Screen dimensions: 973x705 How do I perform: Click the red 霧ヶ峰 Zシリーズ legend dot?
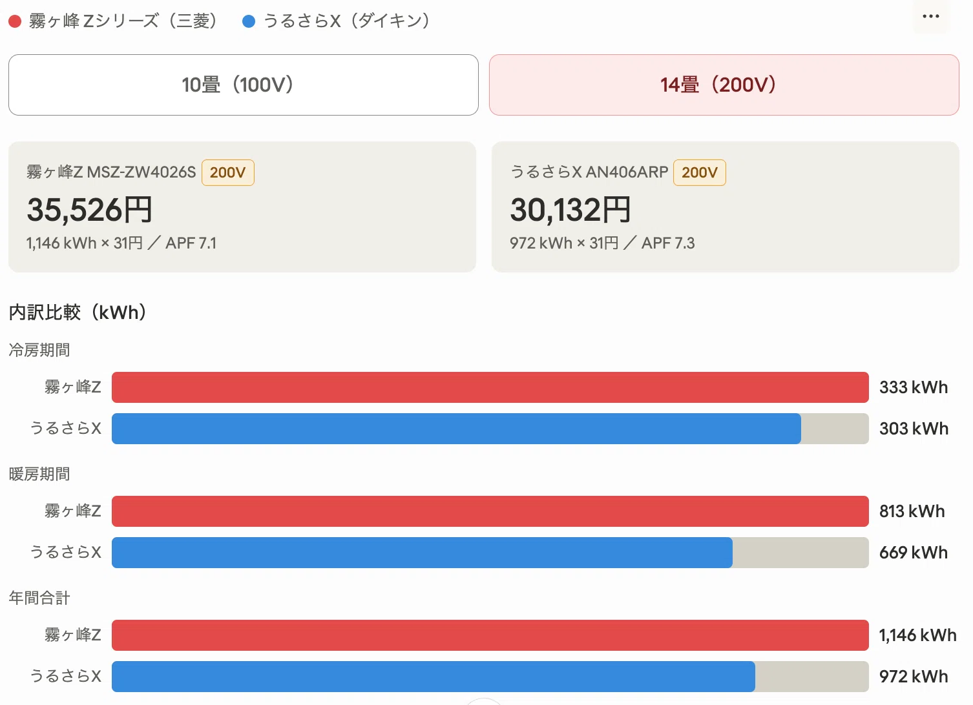[15, 21]
